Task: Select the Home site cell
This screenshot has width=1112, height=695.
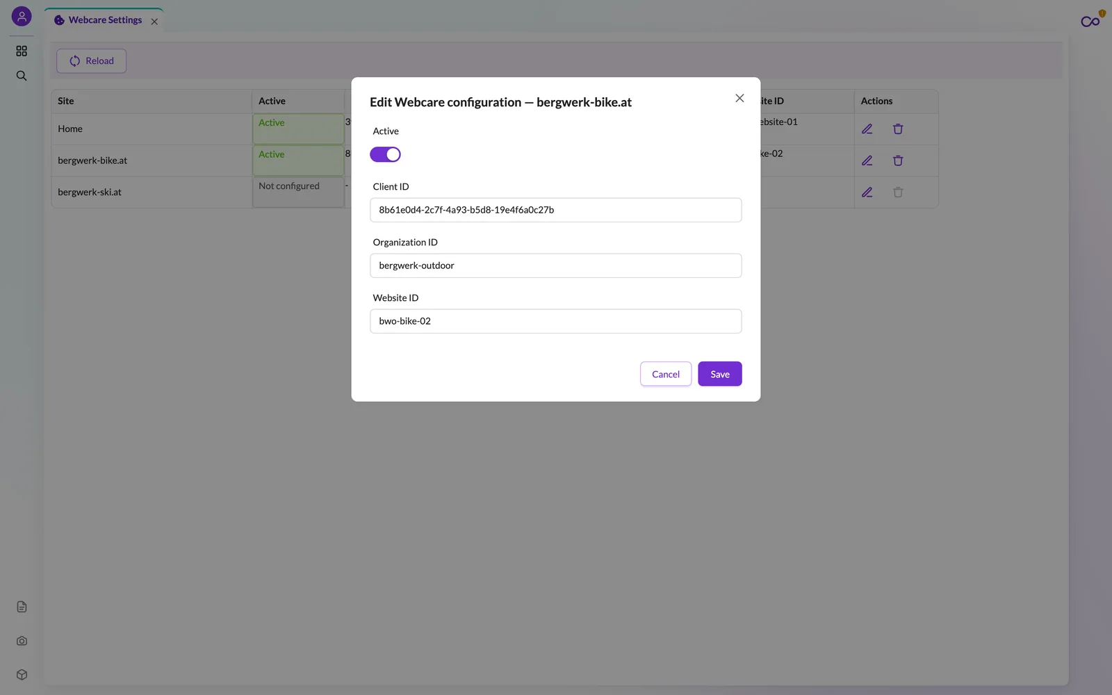Action: (152, 129)
